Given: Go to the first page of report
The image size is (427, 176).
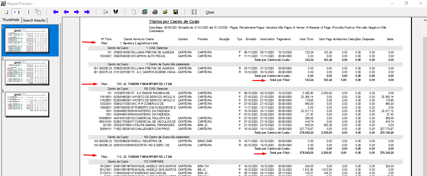Looking at the screenshot, I should click(56, 12).
